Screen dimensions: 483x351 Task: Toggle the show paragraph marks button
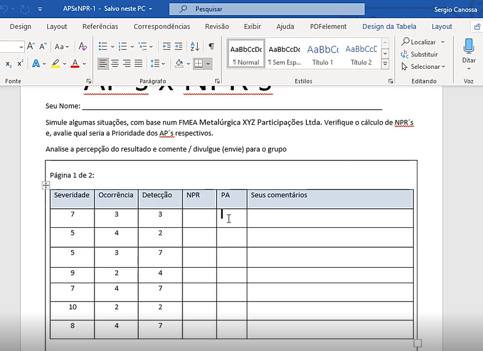(211, 47)
